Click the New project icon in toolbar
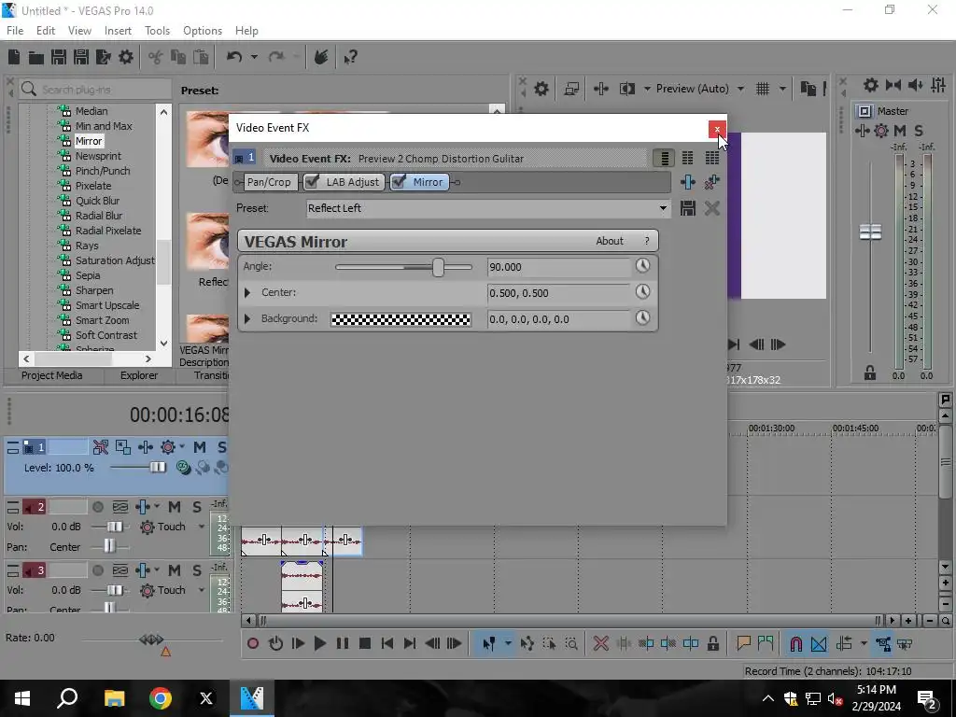 coord(14,57)
